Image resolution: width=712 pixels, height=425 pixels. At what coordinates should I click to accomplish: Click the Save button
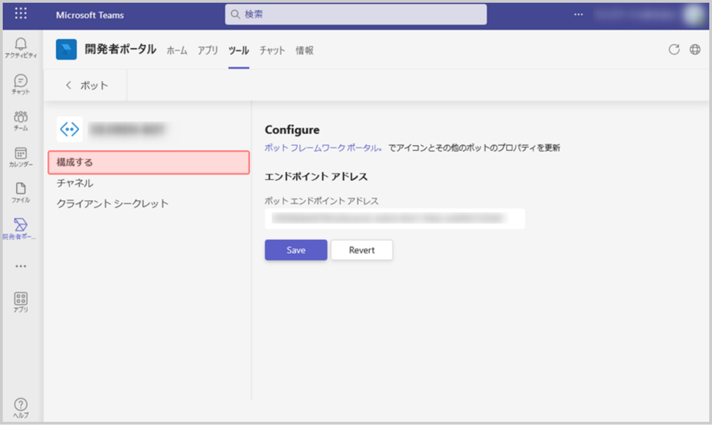click(x=296, y=250)
